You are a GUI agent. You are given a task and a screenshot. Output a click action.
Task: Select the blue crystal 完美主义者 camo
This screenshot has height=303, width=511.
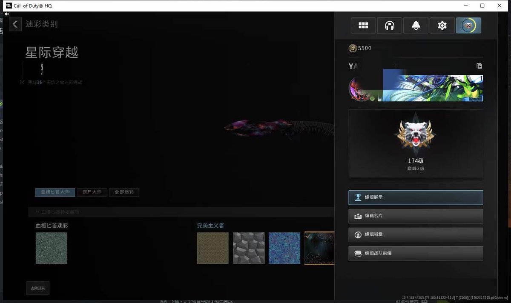click(x=284, y=248)
